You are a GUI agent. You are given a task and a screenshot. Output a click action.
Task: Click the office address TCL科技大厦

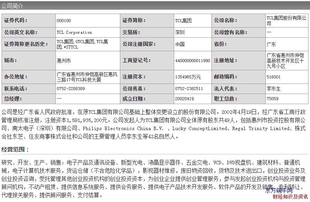87,77
